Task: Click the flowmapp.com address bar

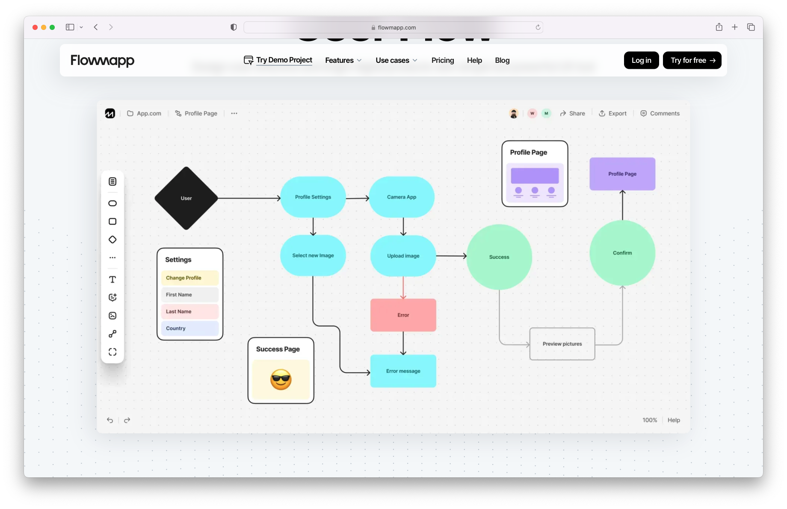Action: click(393, 27)
